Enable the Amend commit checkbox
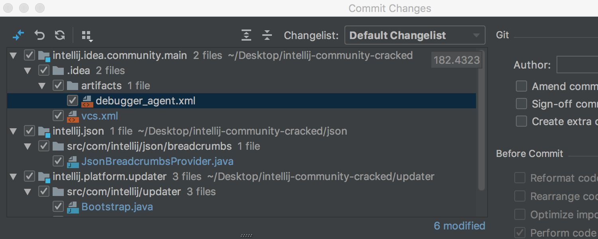 click(521, 86)
